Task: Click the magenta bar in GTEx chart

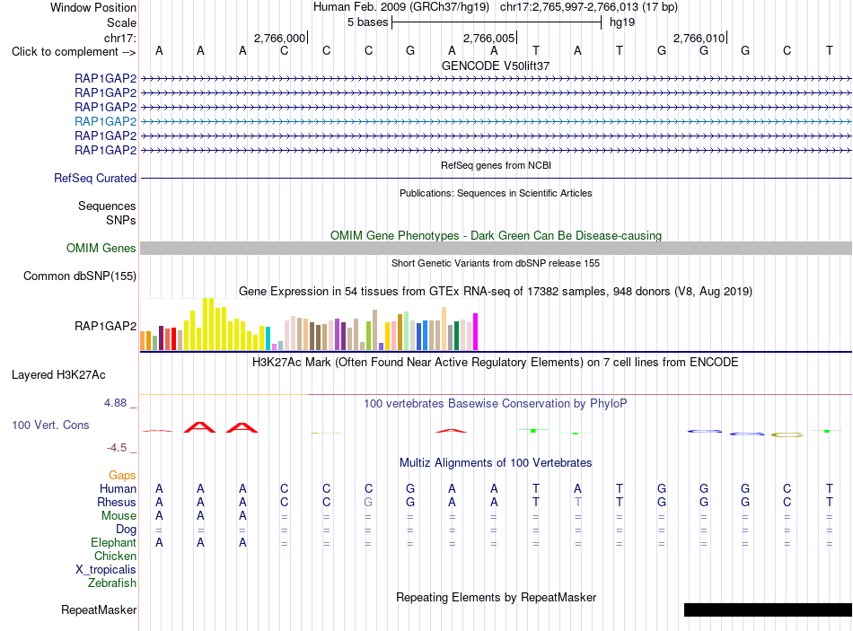Action: (476, 331)
